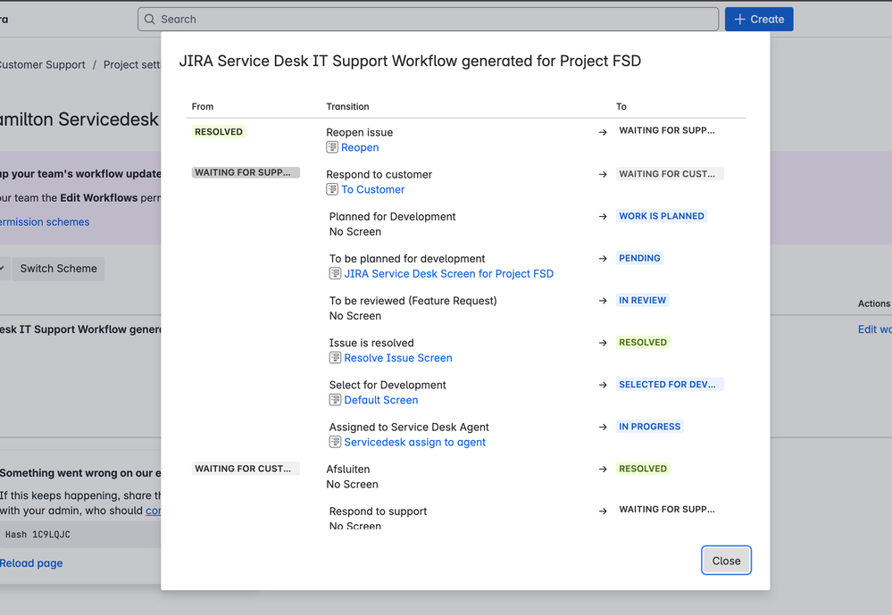Open JIRA Service Desk Screen for Project FSD
Image resolution: width=892 pixels, height=615 pixels.
tap(448, 274)
